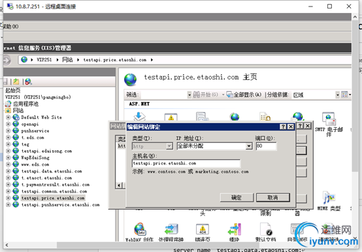Click VIP251 in the breadcrumb path

(44, 59)
